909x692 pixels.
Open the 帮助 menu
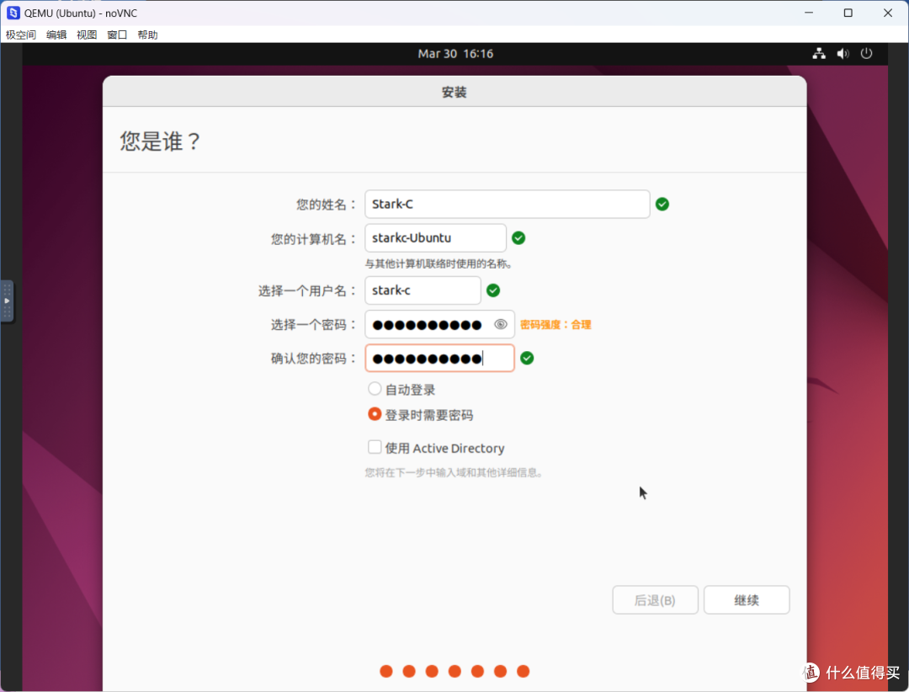(x=147, y=35)
